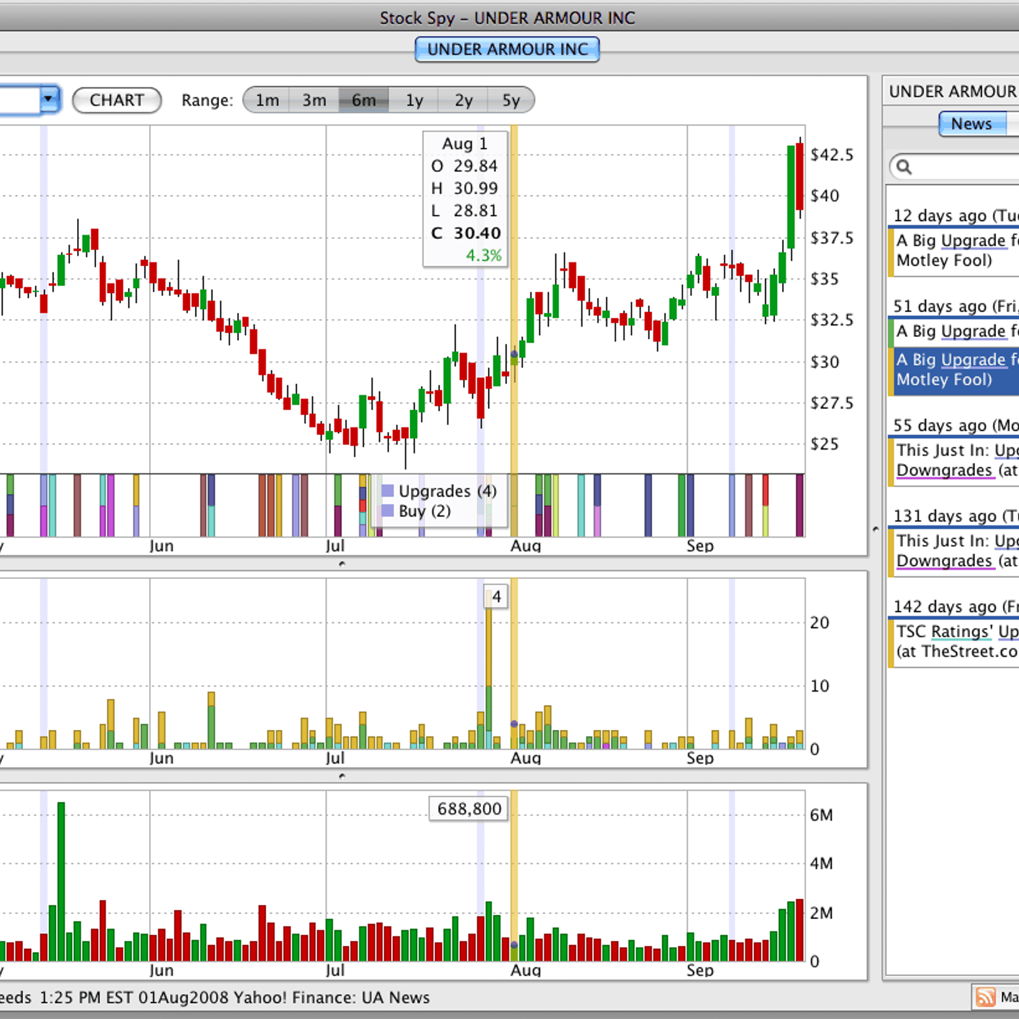Select the 6m range
Screen dimensions: 1019x1019
[x=364, y=100]
